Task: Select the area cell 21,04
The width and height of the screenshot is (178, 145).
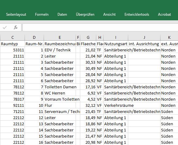Action: pyautogui.click(x=88, y=56)
